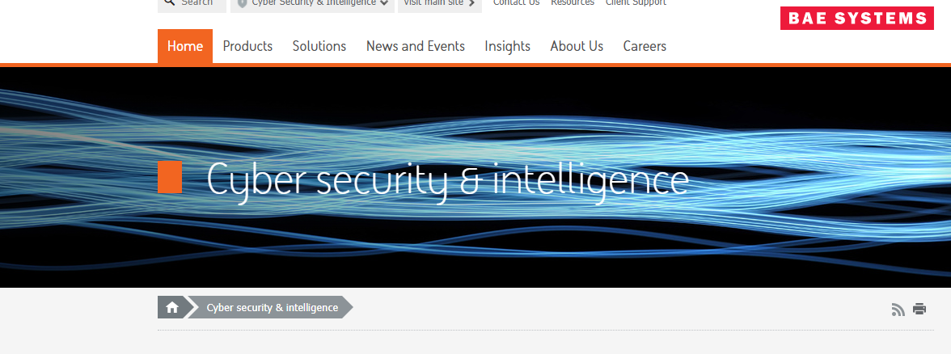Click into the Search field
The height and width of the screenshot is (354, 951).
(192, 3)
